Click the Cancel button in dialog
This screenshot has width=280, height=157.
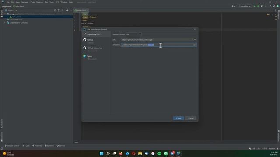tap(191, 118)
